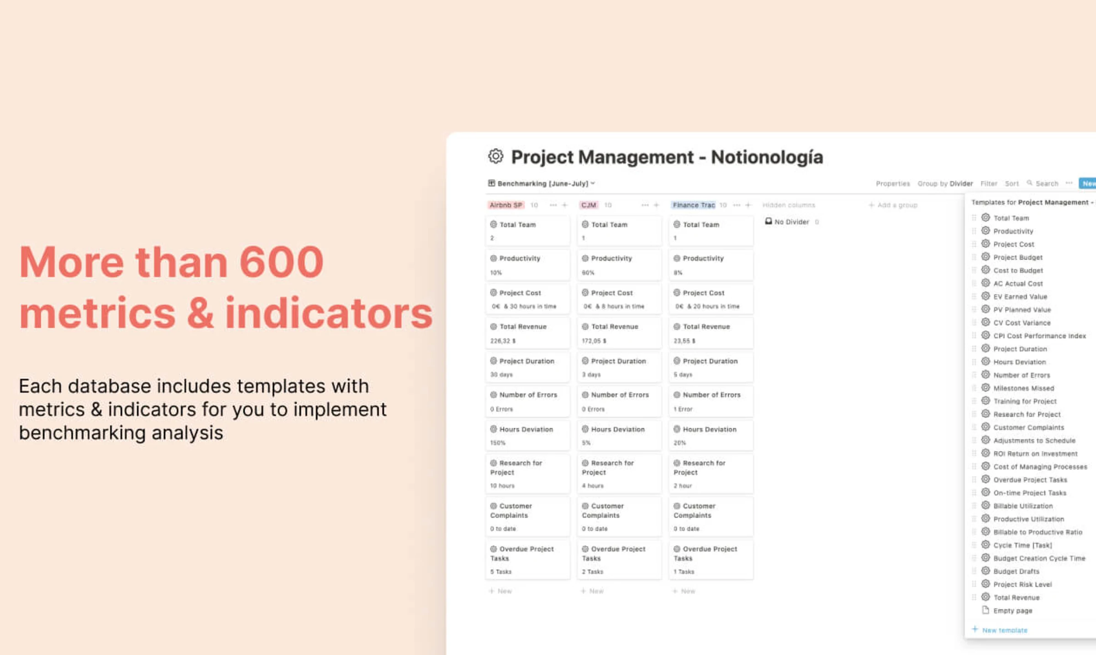Open the Sort options
Viewport: 1096px width, 655px height.
pyautogui.click(x=1012, y=183)
